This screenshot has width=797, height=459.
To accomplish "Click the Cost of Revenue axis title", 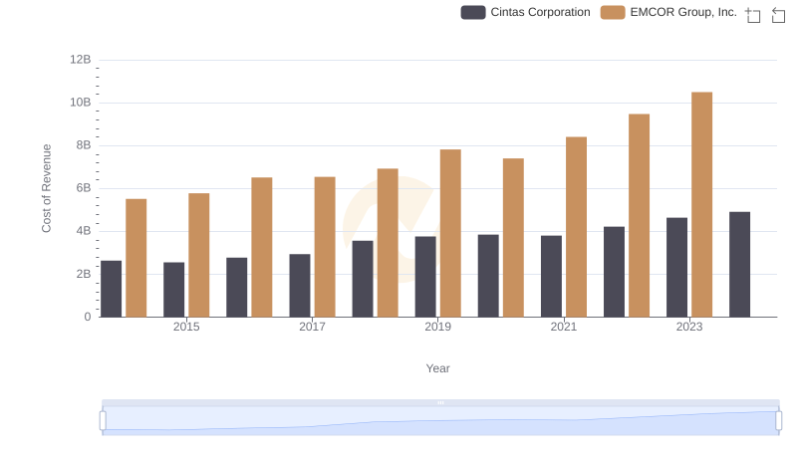I will pos(46,188).
